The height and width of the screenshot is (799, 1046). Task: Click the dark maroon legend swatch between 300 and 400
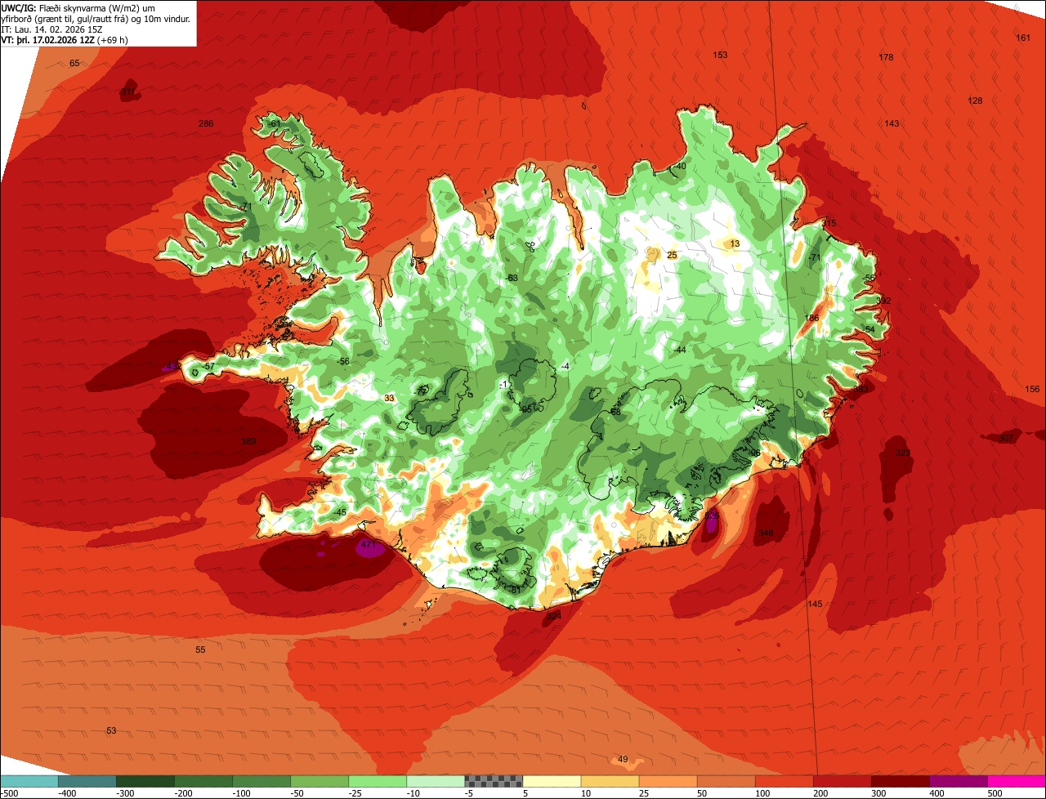[x=901, y=780]
